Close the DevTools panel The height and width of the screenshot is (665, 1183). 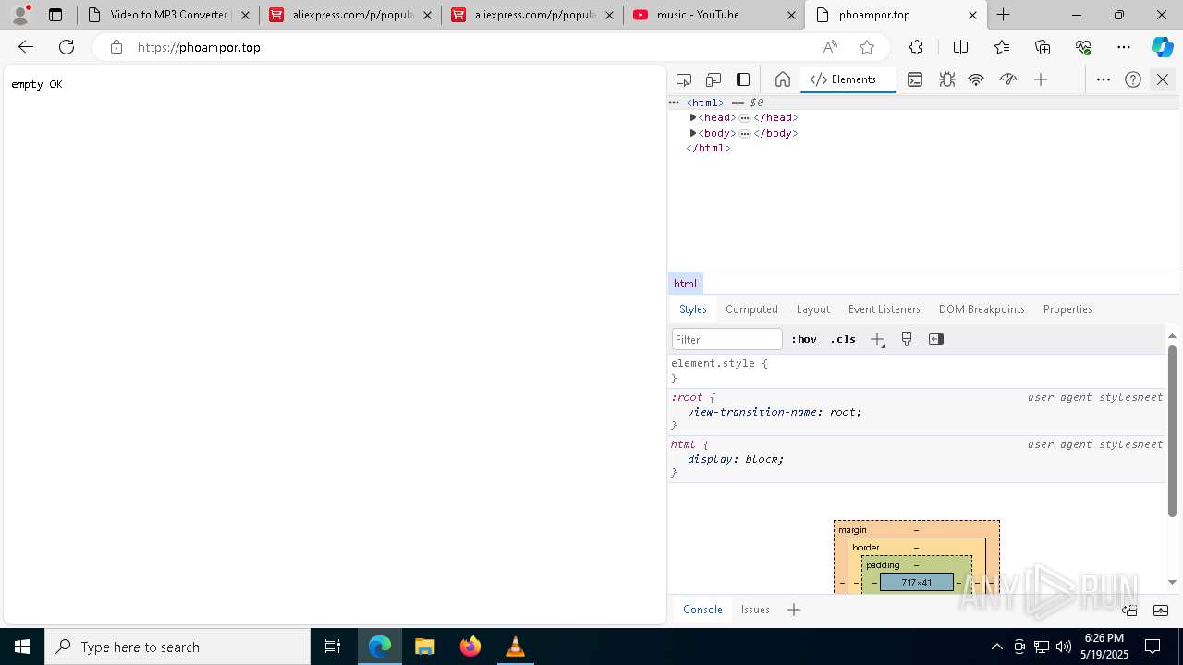coord(1163,79)
